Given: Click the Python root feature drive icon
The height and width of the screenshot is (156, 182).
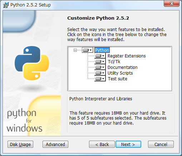Looking at the screenshot, I should [x=86, y=50].
